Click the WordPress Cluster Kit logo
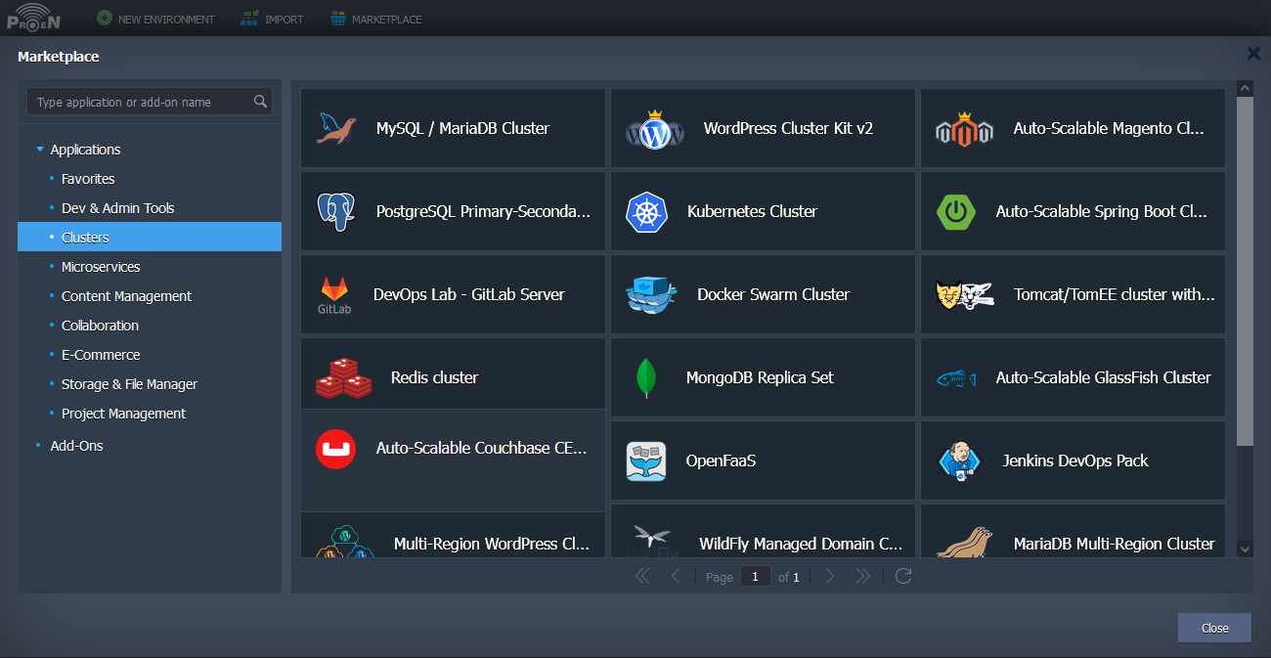Image resolution: width=1271 pixels, height=658 pixels. pyautogui.click(x=654, y=129)
